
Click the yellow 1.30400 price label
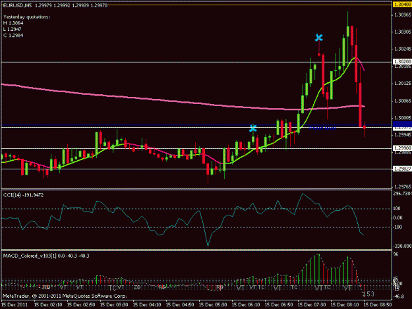402,5
